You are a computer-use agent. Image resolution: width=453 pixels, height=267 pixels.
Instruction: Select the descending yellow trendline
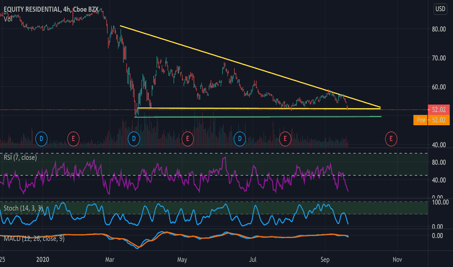click(250, 67)
